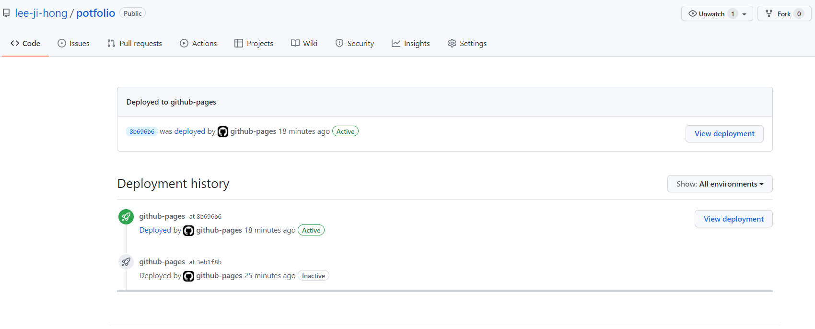Click the Active badge in top panel
The image size is (815, 329).
tap(345, 131)
